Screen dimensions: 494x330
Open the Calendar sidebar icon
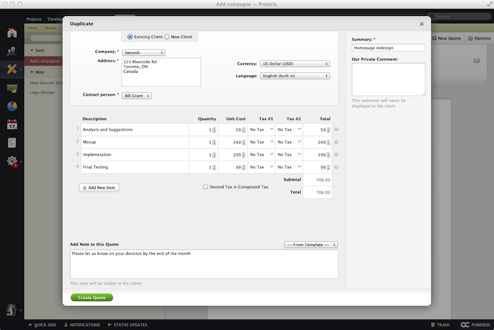coord(12,125)
